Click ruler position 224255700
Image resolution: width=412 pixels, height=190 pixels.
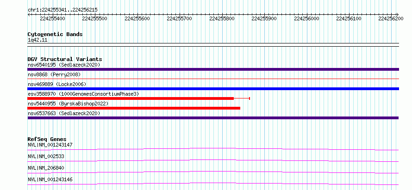179,18
